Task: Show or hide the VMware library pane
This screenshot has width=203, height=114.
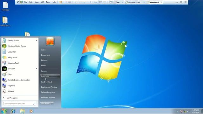Action: click(x=91, y=2)
